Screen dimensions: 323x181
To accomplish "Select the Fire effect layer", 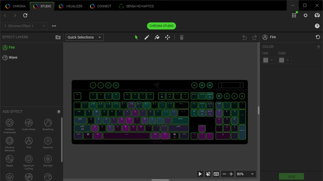I will (x=31, y=47).
